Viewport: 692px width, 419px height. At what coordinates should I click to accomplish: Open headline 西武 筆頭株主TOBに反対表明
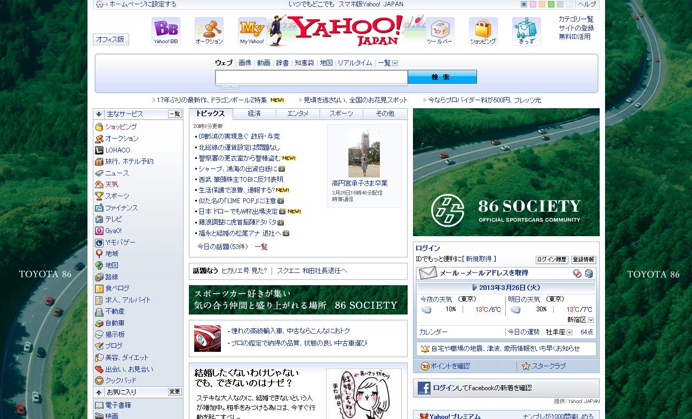(241, 180)
